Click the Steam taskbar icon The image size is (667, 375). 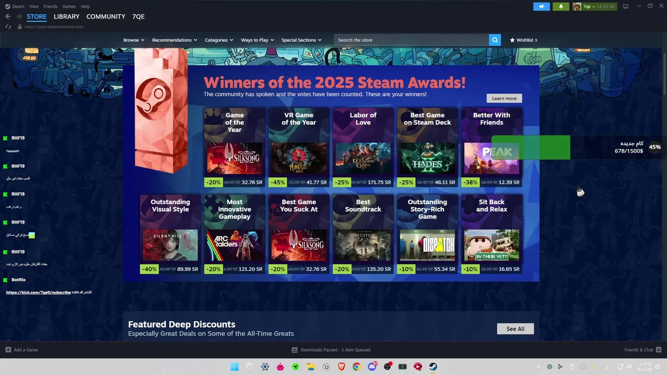click(433, 367)
